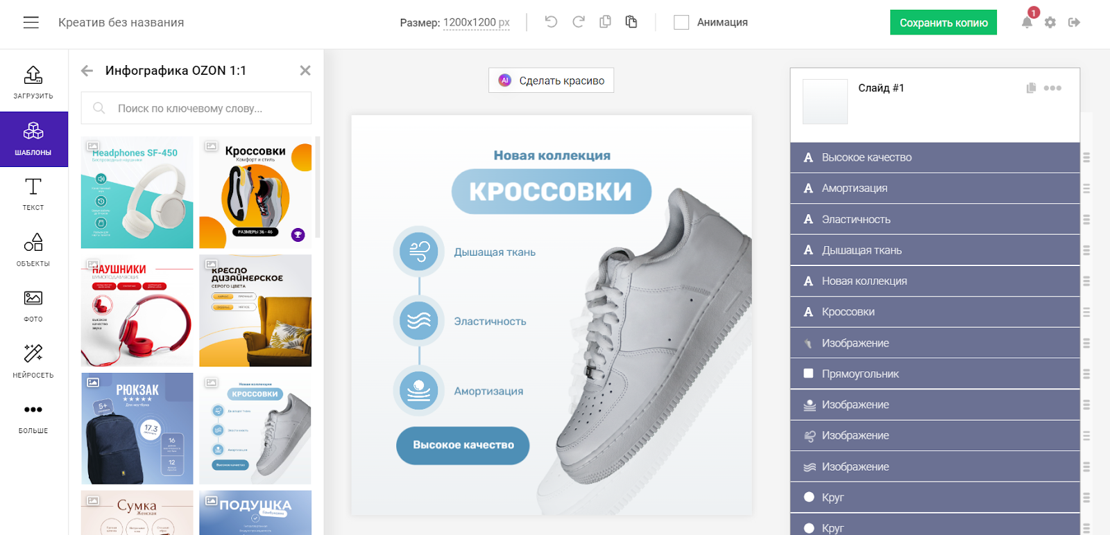1110x535 pixels.
Task: Select the Headphones SF-450 template
Action: 137,192
